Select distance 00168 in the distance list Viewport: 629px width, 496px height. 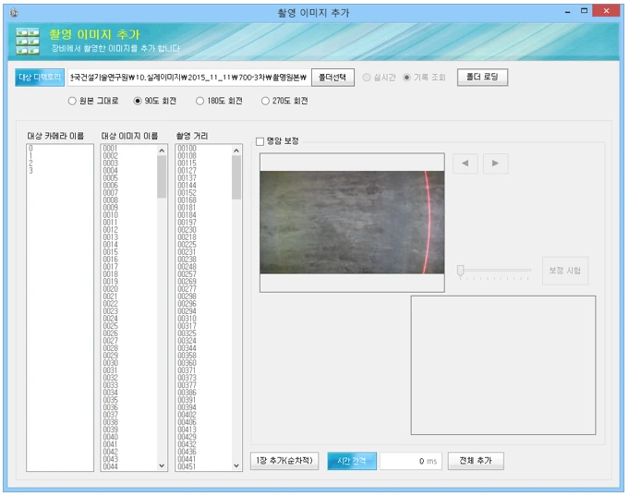pos(204,200)
